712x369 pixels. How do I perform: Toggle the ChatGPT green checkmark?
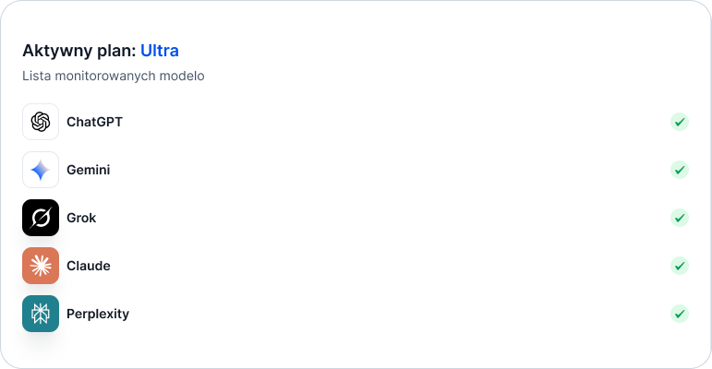coord(680,122)
